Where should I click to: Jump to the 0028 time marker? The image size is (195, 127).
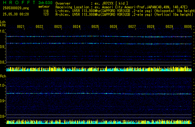tap(151, 27)
